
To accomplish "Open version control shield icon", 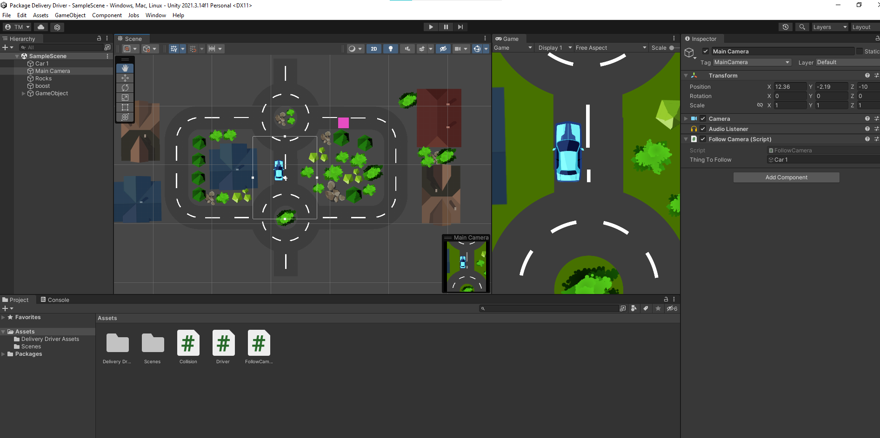I will click(57, 27).
